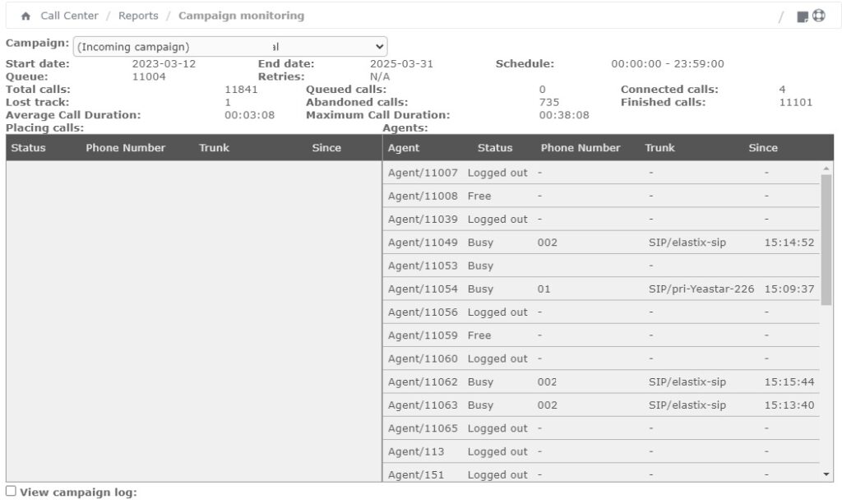Viewport: 842px width, 504px height.
Task: Click the Phone Number header in Placing calls
Action: tap(126, 148)
